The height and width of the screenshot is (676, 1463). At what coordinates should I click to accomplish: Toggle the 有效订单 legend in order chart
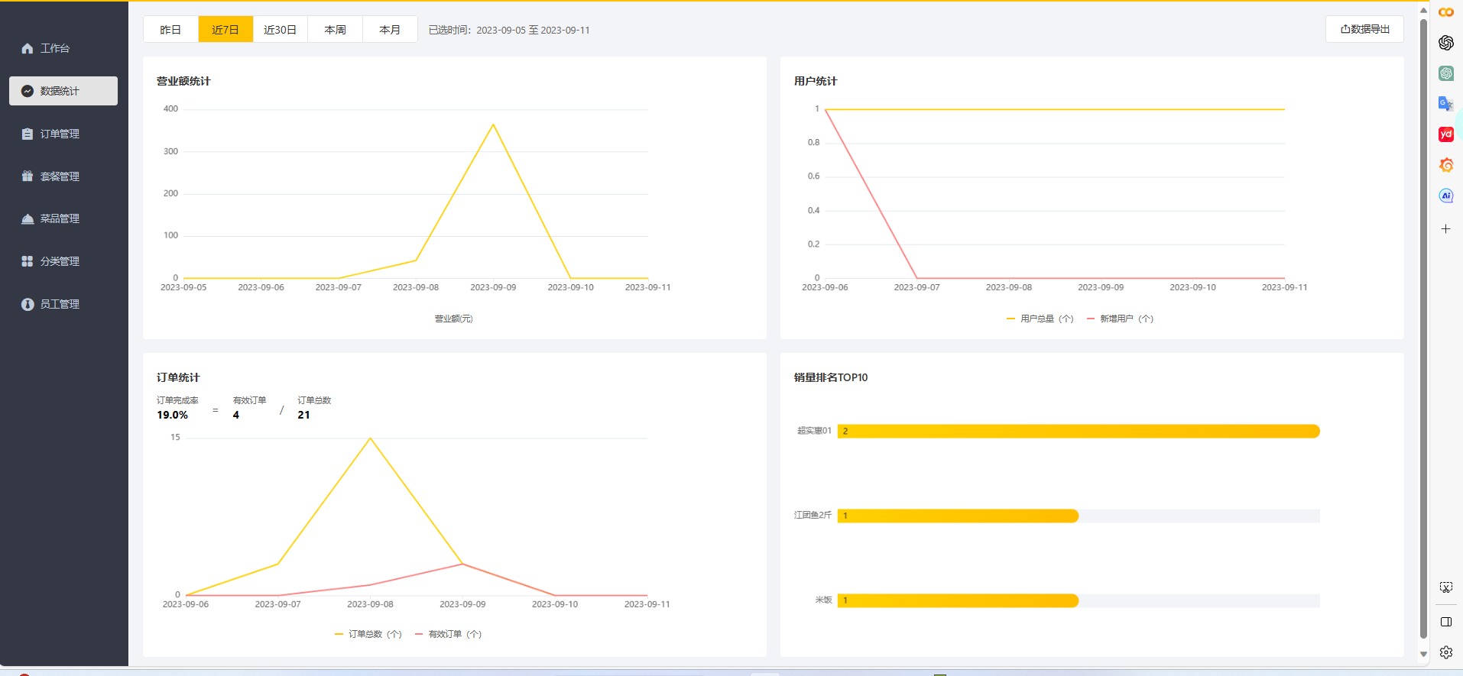tap(449, 635)
